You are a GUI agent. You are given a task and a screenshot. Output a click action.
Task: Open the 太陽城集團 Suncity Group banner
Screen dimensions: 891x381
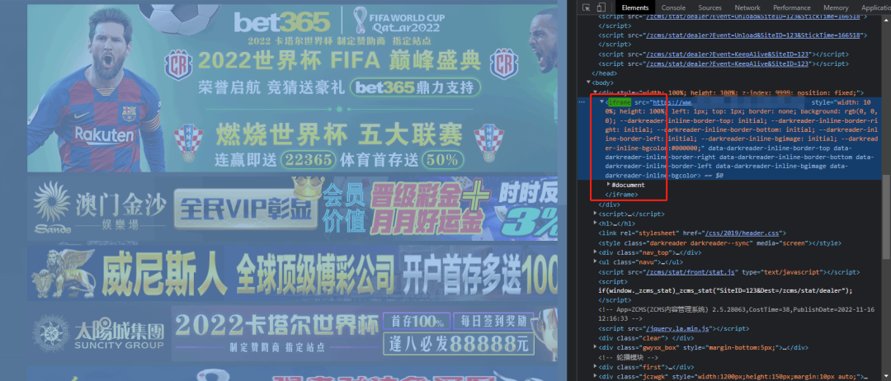coord(292,334)
